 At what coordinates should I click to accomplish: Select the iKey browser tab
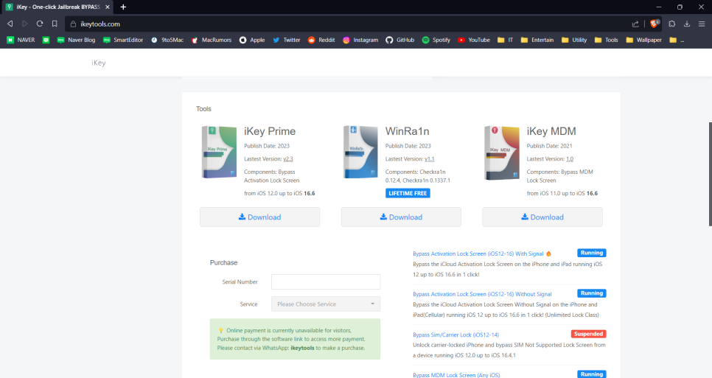point(57,7)
